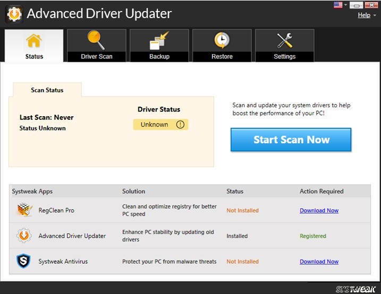Click the exclamation icon beside Unknown

[x=180, y=125]
